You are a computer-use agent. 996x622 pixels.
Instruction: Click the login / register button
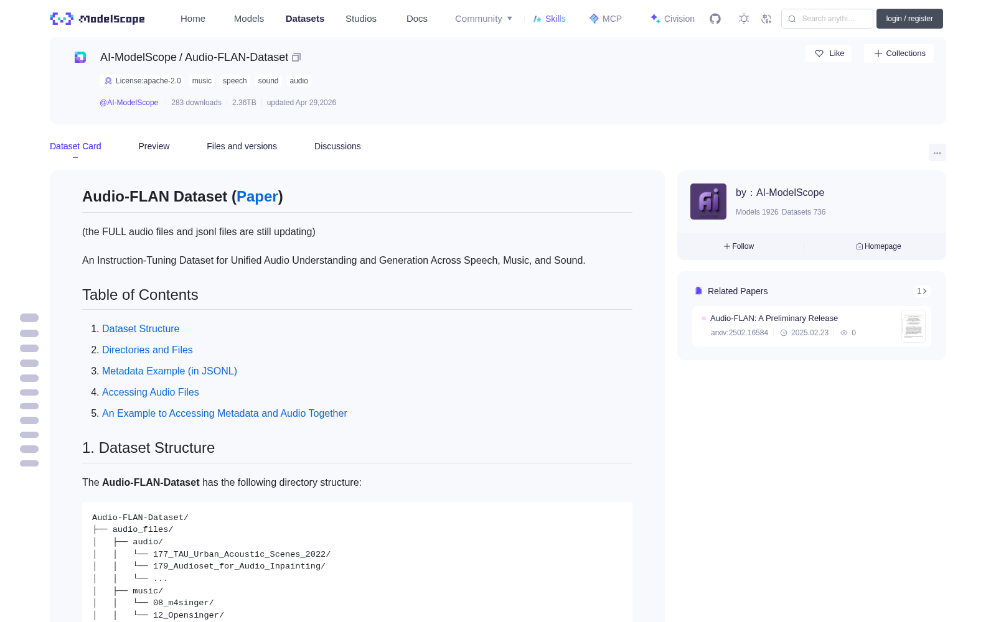(x=909, y=19)
